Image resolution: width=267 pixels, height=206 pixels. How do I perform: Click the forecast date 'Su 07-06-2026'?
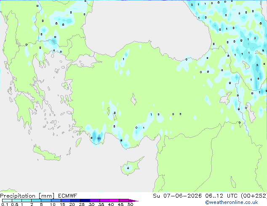coord(177,196)
